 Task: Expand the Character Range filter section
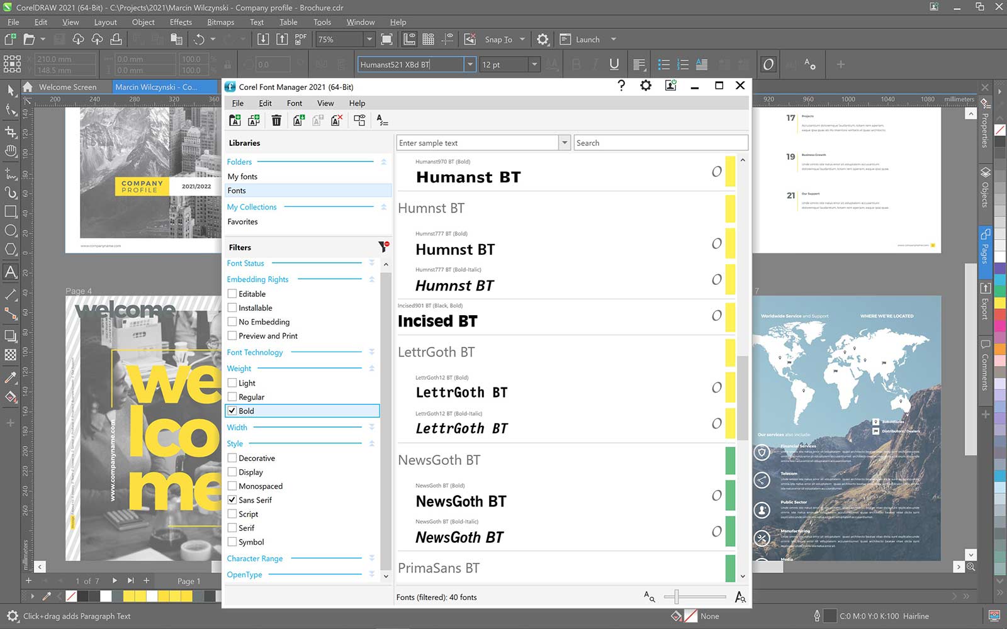tap(372, 559)
